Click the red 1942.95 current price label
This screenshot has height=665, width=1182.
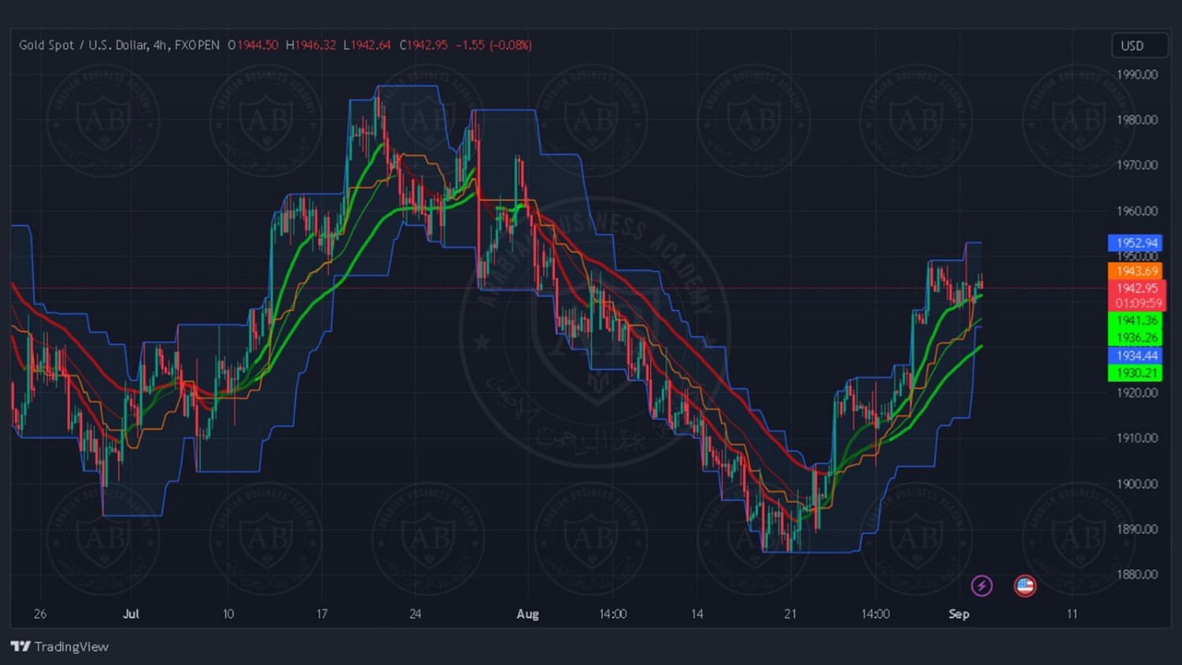point(1136,288)
